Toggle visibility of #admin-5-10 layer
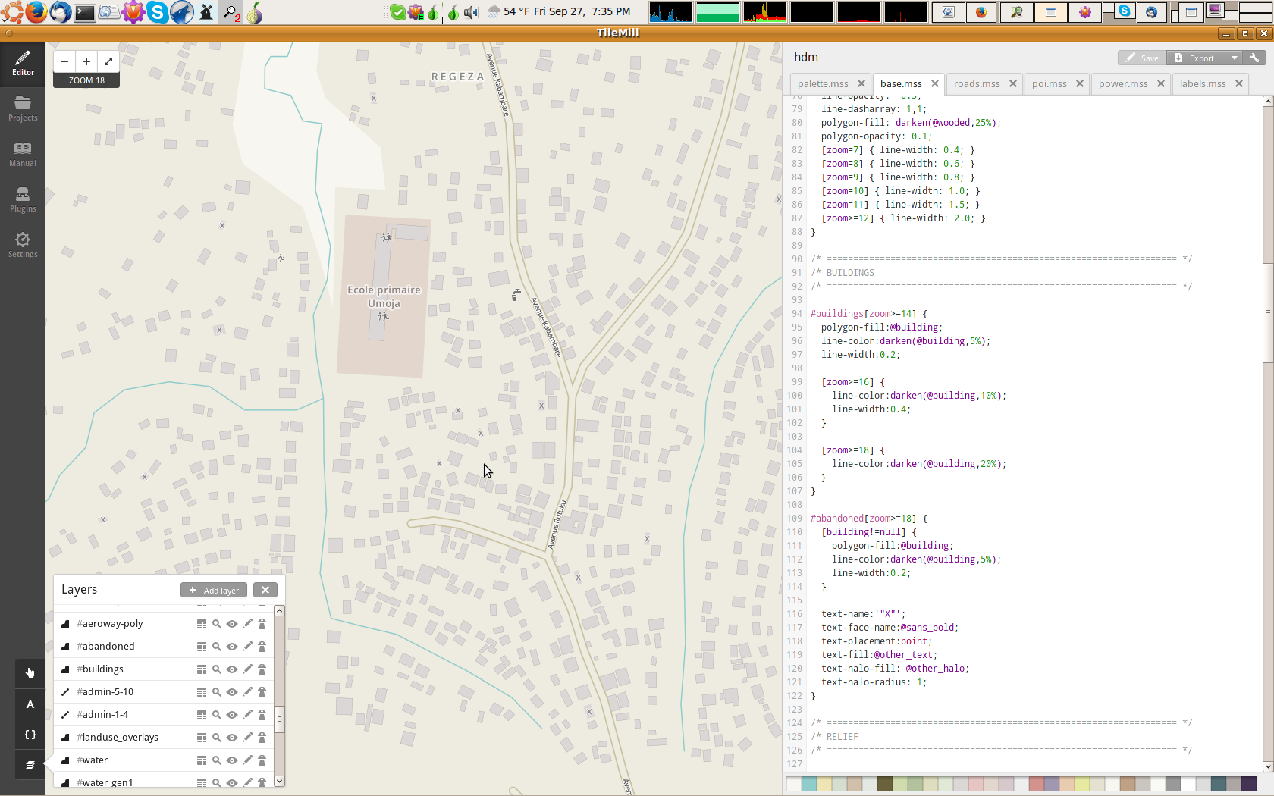The image size is (1274, 796). 232,692
